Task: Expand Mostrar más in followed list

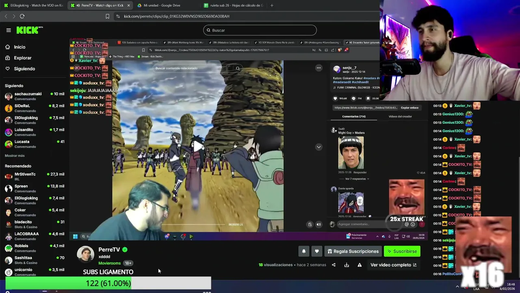Action: (x=15, y=156)
